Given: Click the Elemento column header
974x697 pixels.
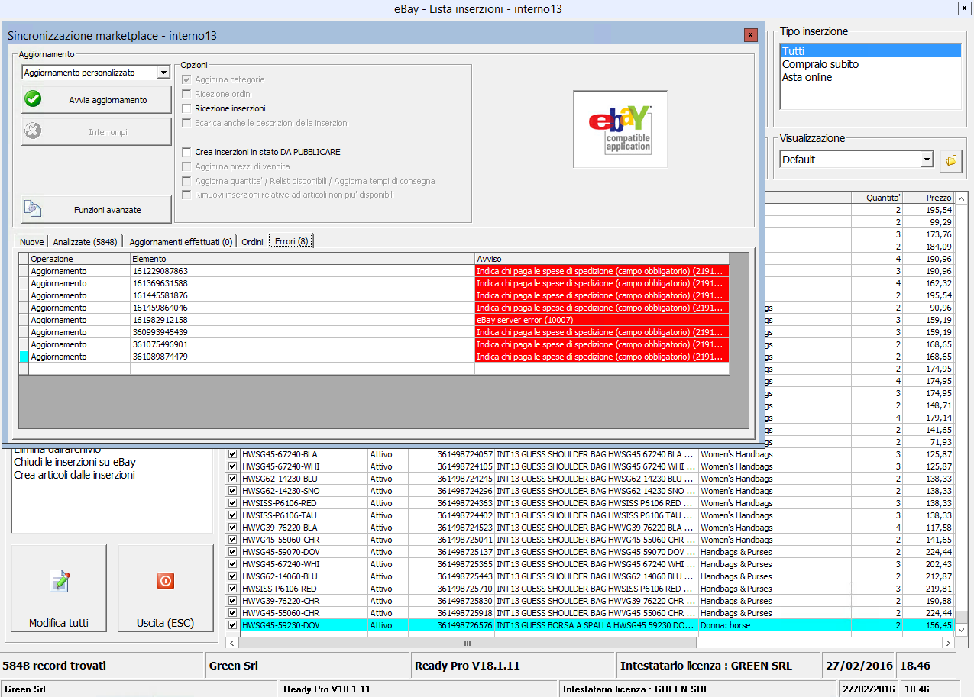Looking at the screenshot, I should click(x=303, y=259).
